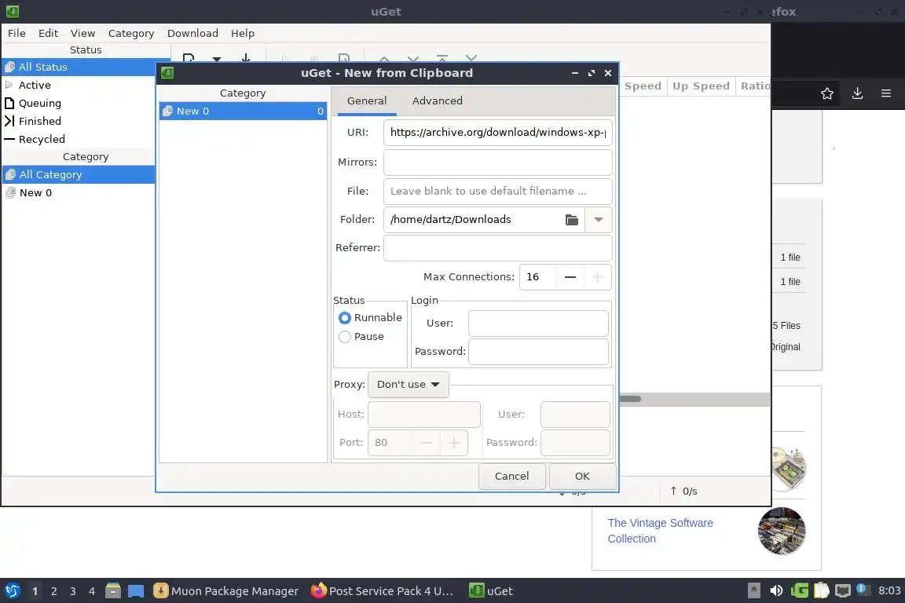
Task: Open the file manager taskbar icon
Action: (113, 591)
